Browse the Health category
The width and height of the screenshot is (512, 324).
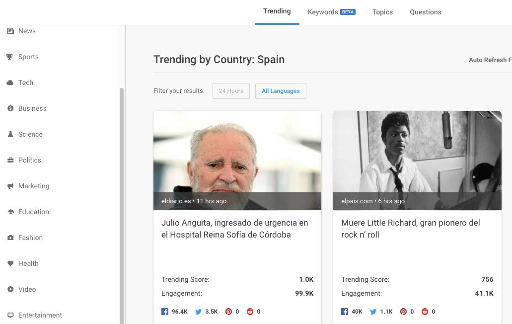pos(28,263)
